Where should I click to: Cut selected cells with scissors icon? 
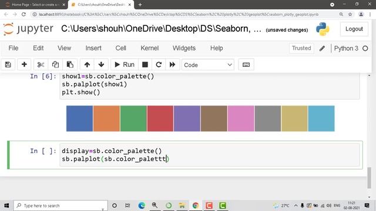[41, 64]
